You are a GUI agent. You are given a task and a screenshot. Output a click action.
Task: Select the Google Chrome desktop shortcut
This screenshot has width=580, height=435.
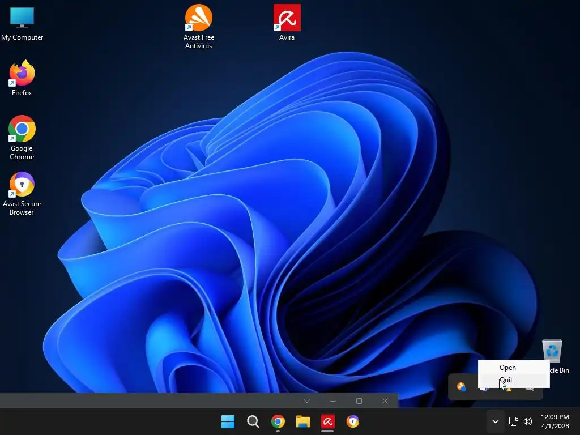[x=22, y=138]
